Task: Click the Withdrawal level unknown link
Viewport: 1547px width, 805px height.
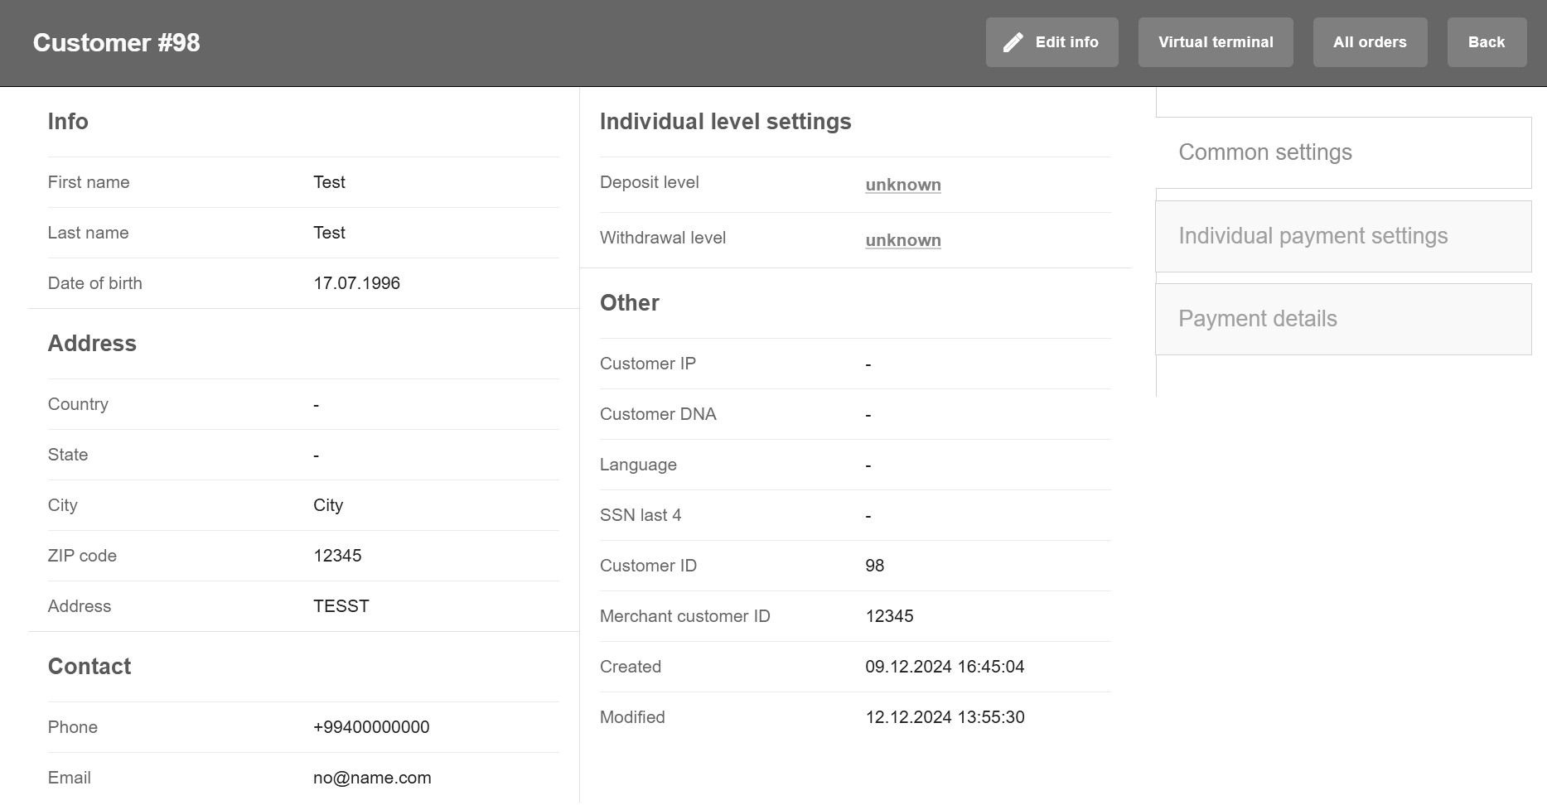Action: [x=902, y=240]
